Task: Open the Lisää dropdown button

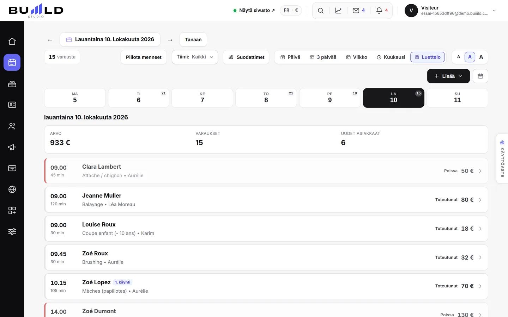Action: coord(448,76)
